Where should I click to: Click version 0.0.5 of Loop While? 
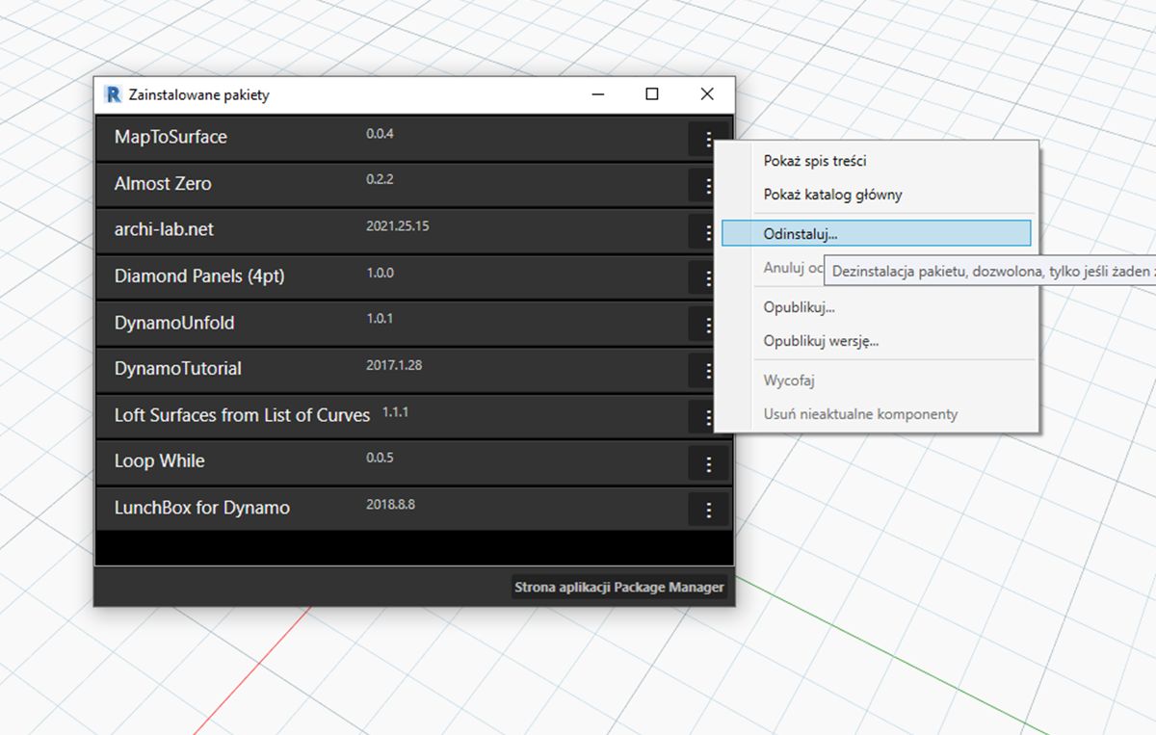point(380,458)
